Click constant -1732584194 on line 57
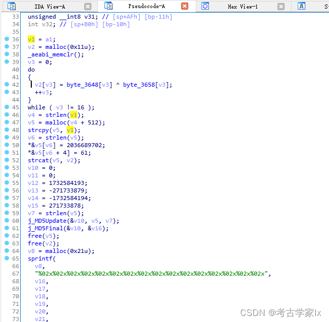The image size is (329, 322). pos(68,198)
